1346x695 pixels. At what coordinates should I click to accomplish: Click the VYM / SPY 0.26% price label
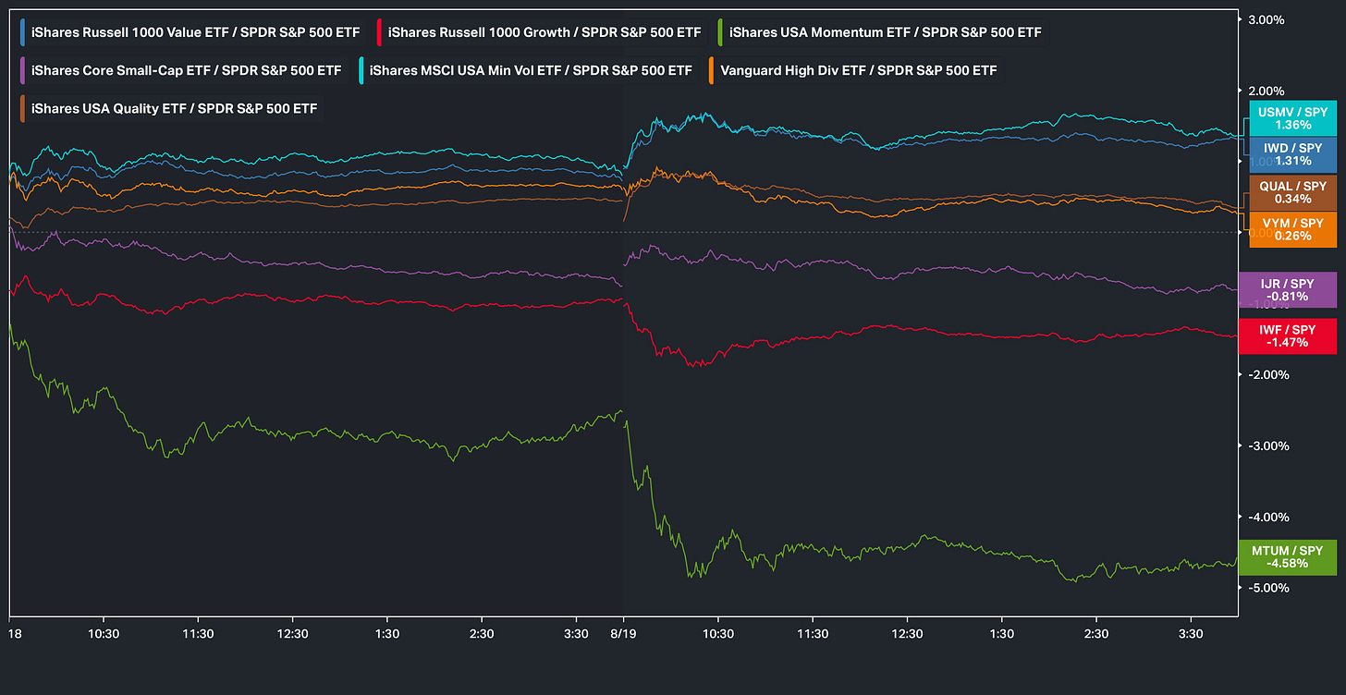1292,229
